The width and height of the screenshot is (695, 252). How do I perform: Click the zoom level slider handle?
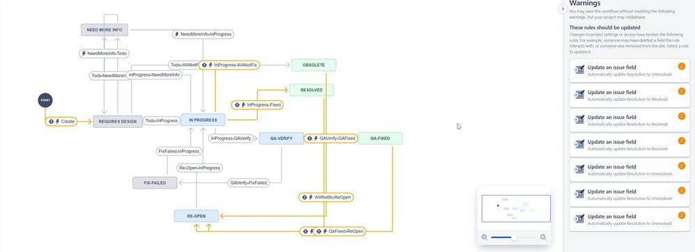pos(514,238)
